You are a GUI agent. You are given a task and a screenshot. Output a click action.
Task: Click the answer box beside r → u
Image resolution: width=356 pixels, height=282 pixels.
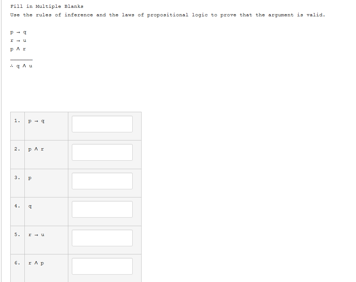102,237
